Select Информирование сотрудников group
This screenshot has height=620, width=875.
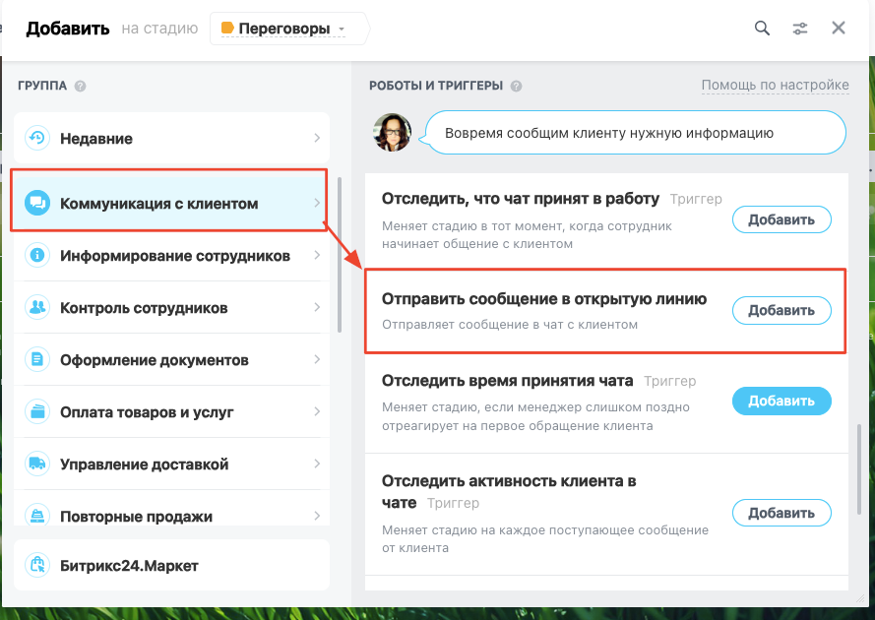pyautogui.click(x=171, y=256)
